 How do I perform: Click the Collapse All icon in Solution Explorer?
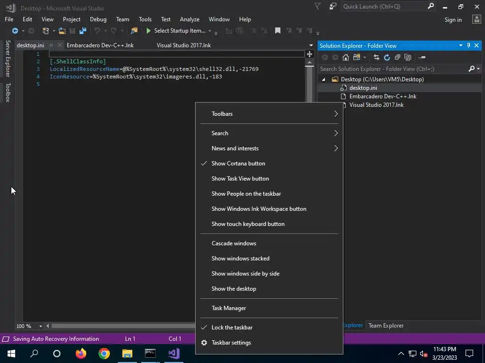[397, 57]
